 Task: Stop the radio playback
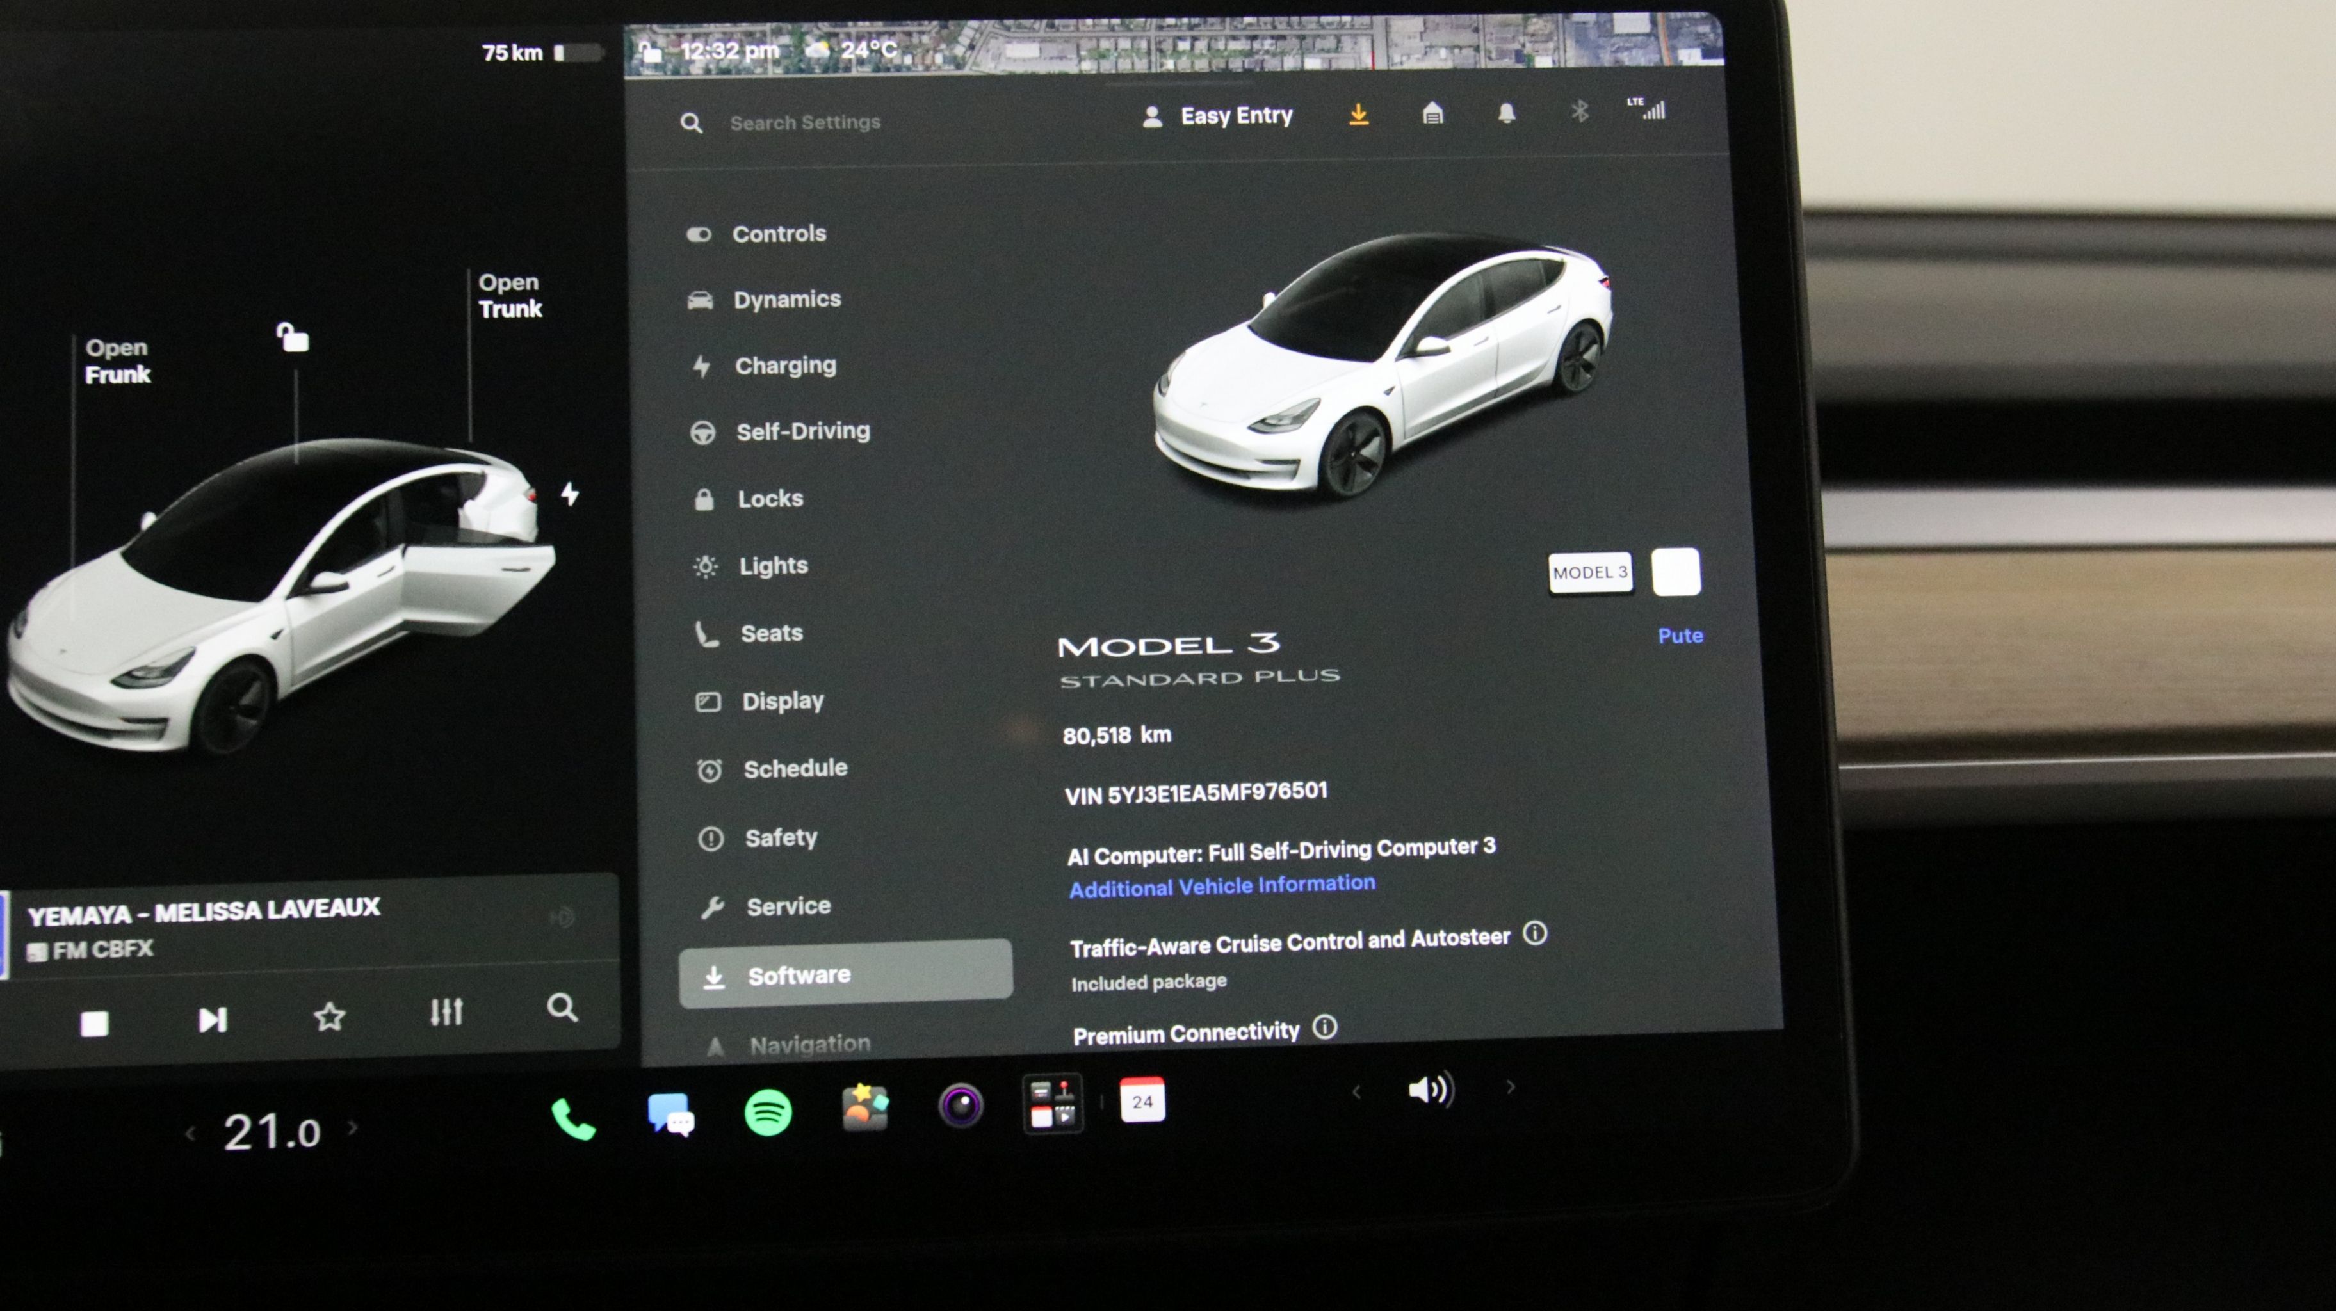pos(94,1024)
